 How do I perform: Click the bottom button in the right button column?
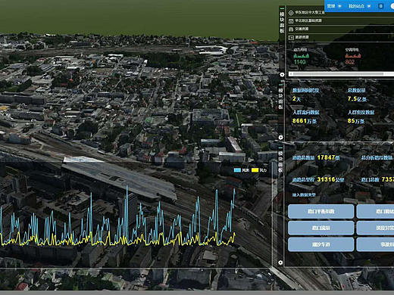click(x=375, y=244)
